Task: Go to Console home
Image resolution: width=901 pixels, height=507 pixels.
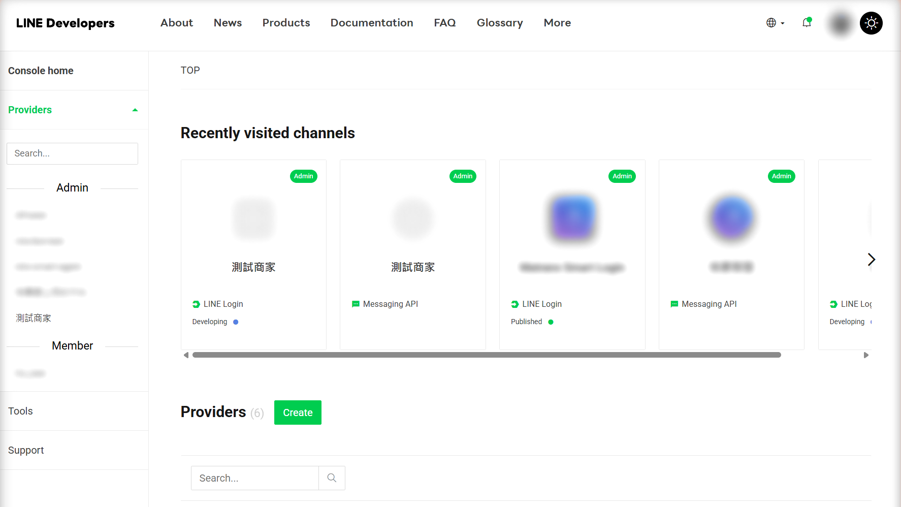Action: click(x=41, y=71)
